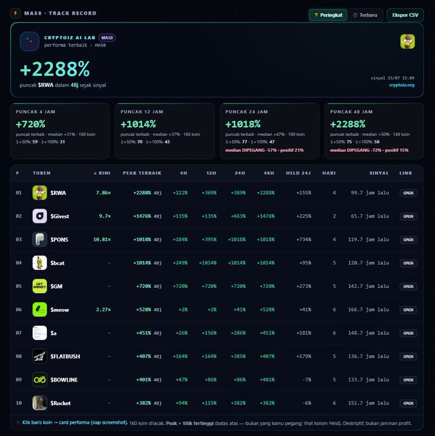Click 166.7 jam lalu in $meow row
The width and height of the screenshot is (435, 436).
[x=368, y=310]
